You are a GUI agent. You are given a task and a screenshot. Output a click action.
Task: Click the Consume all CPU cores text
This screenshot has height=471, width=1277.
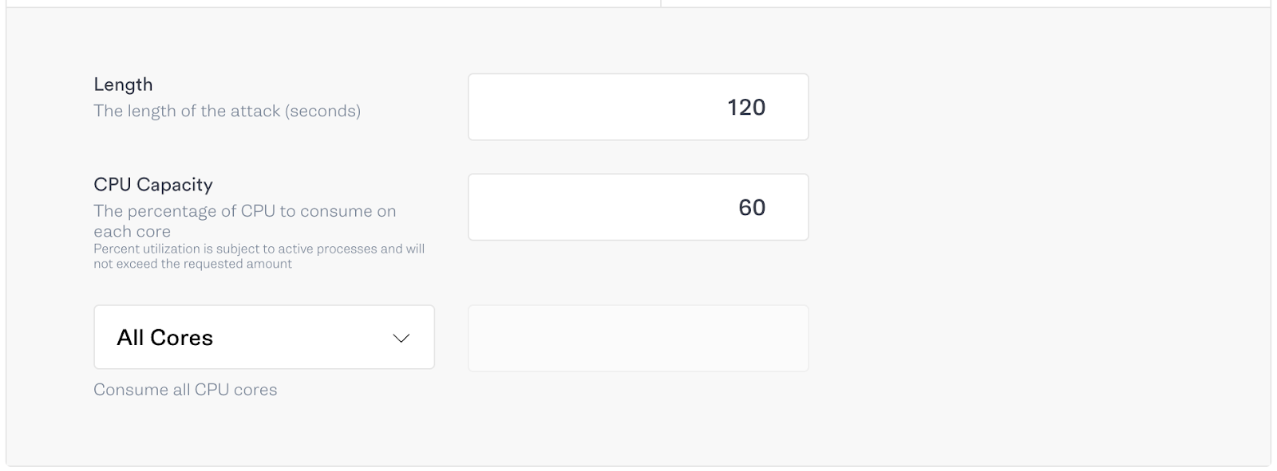[185, 390]
